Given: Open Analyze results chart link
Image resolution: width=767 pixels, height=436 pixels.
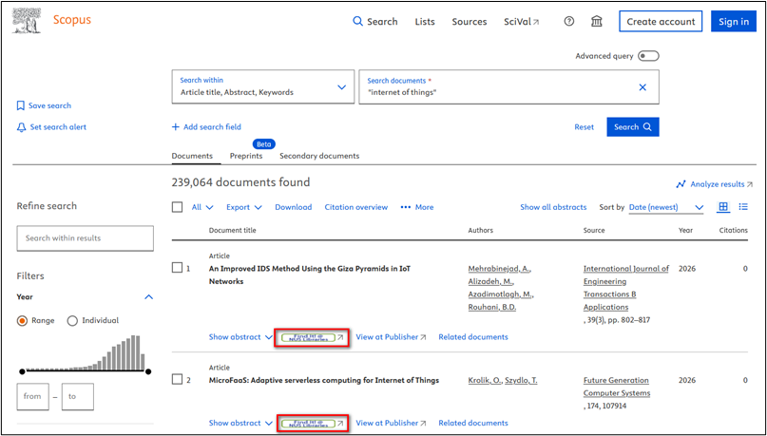Looking at the screenshot, I should point(714,184).
